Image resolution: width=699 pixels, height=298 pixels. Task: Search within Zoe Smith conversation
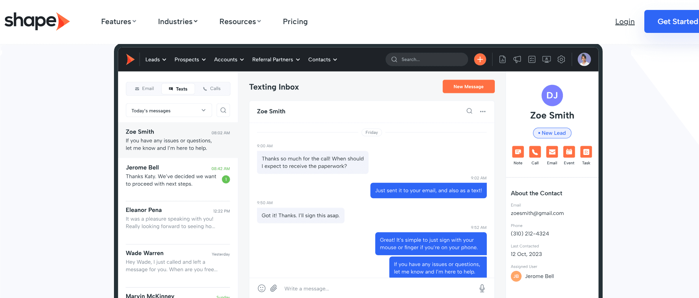(x=469, y=111)
